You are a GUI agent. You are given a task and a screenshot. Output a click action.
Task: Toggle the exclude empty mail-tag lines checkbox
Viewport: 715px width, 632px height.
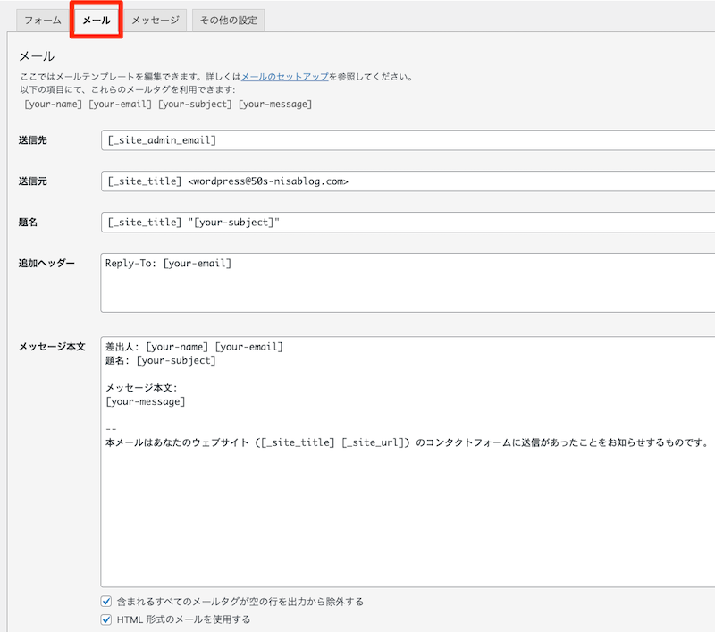tap(106, 602)
